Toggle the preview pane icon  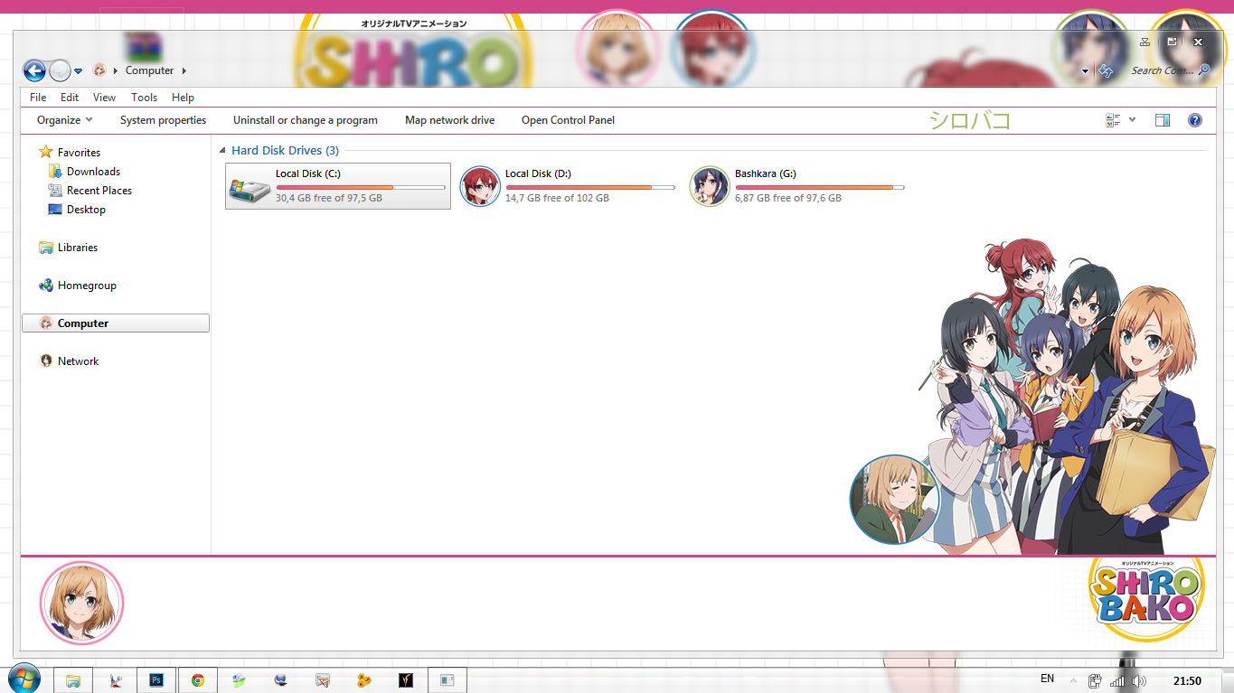tap(1163, 120)
